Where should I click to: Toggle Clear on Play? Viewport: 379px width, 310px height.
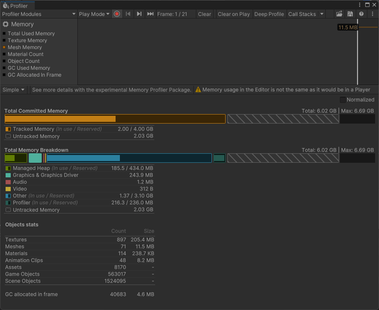[234, 14]
